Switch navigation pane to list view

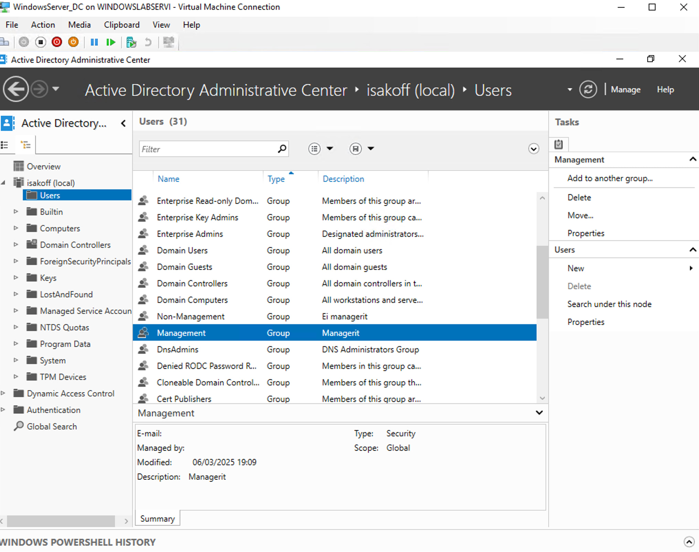point(5,145)
